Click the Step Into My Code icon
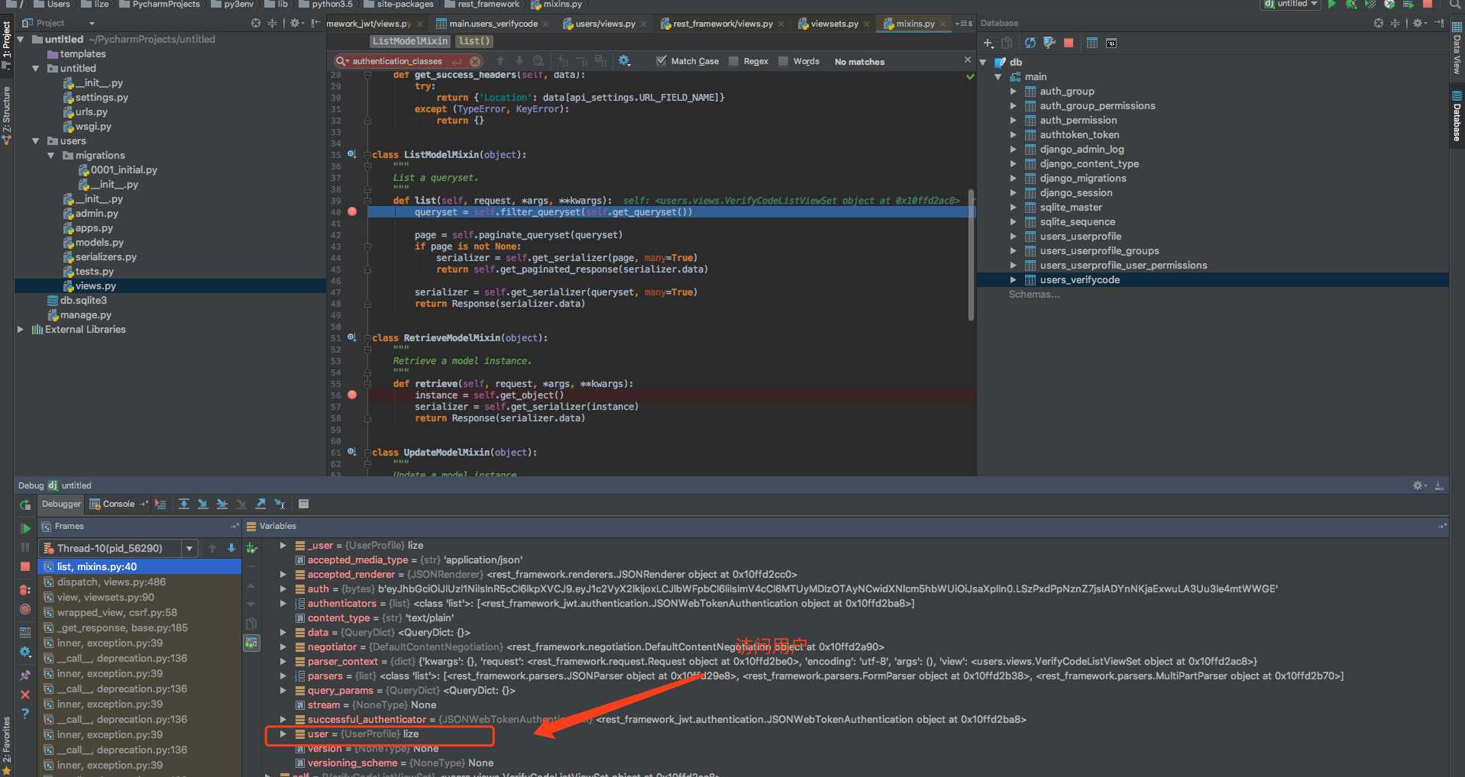This screenshot has width=1465, height=777. coord(222,504)
